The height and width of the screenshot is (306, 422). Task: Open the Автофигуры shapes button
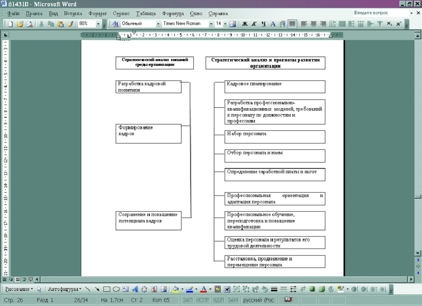click(64, 289)
